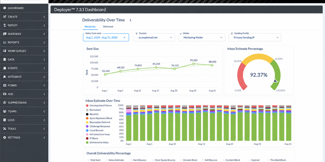The width and height of the screenshot is (325, 162).
Task: Open the Domain dropdown showing examplemail.net
Action: click(x=154, y=37)
